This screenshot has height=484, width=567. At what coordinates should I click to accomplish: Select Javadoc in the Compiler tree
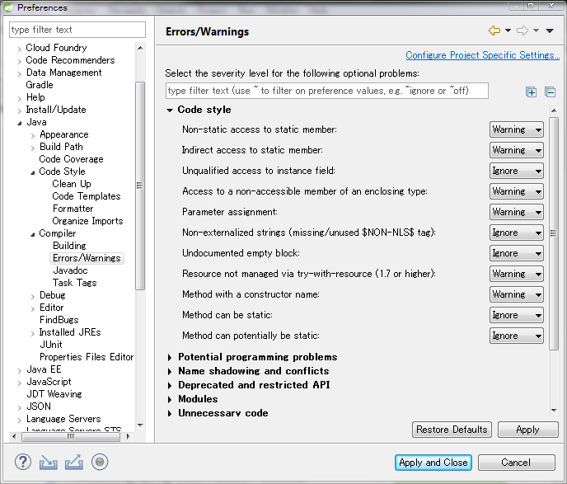click(70, 270)
